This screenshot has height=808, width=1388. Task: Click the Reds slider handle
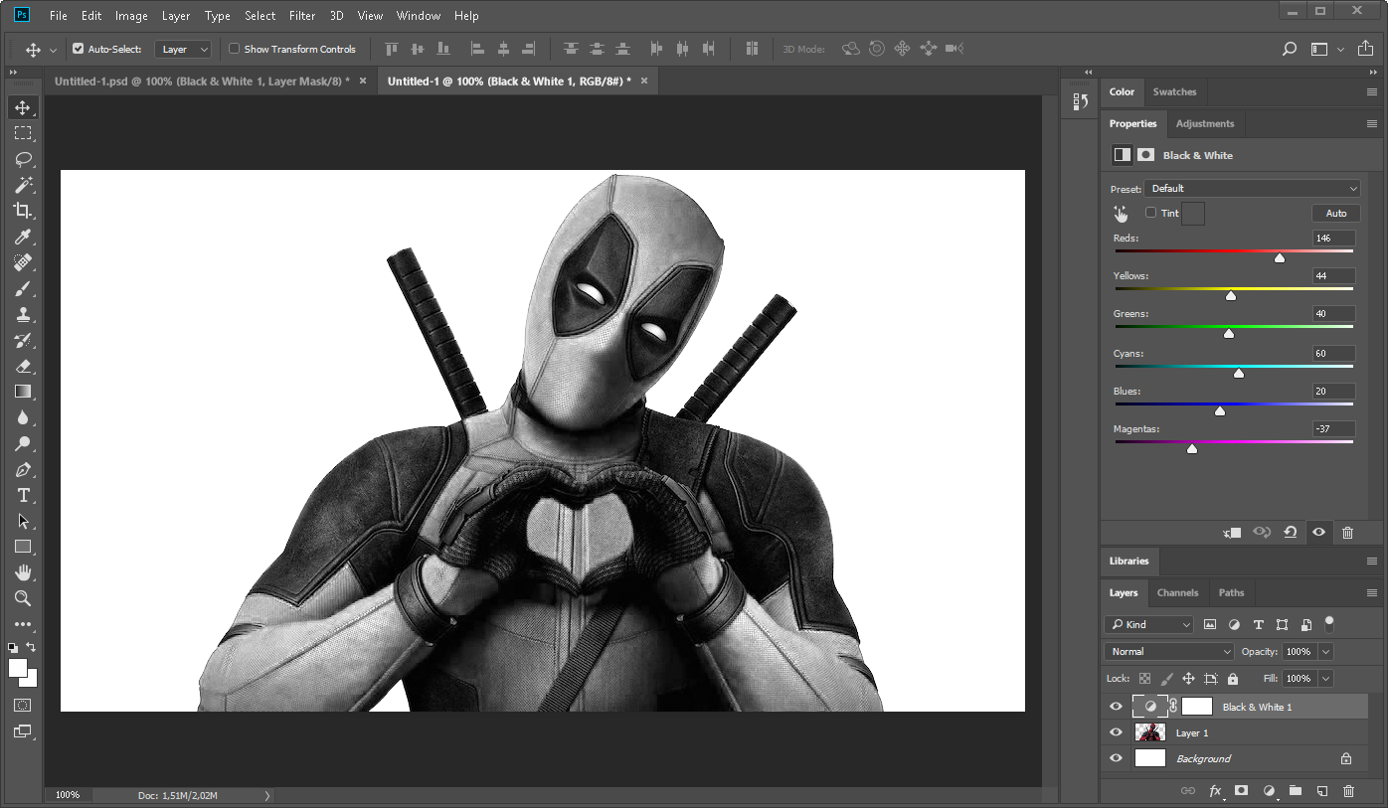click(1280, 258)
